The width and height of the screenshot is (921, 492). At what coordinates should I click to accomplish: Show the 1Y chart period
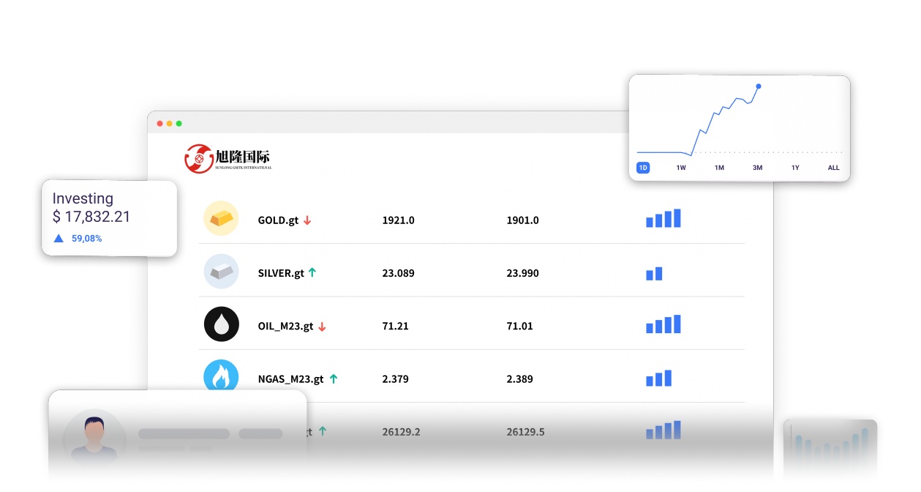coord(795,168)
